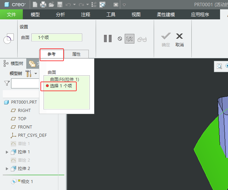Click the Undo arrow icon
This screenshot has height=190, width=228.
click(x=68, y=5)
